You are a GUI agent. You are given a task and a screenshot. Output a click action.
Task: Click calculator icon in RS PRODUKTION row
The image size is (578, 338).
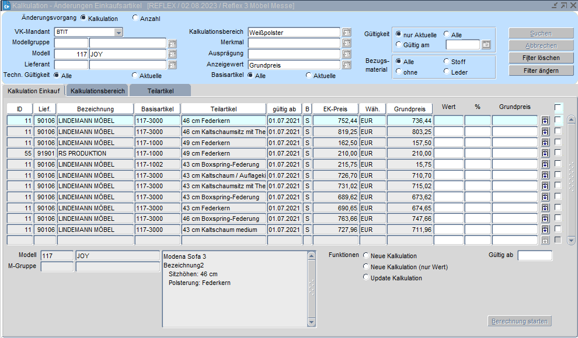545,153
